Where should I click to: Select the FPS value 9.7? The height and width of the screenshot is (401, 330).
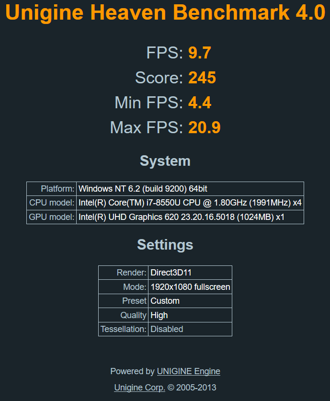pos(200,53)
